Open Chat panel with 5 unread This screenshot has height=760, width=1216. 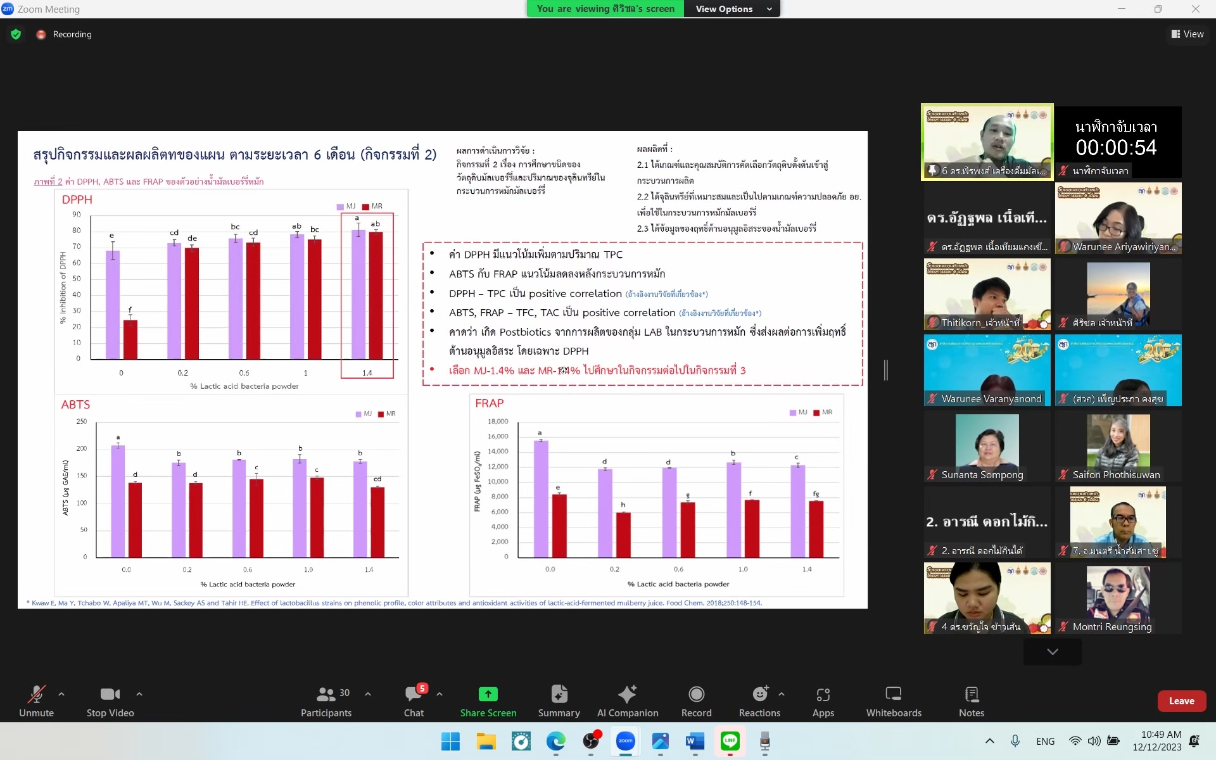coord(414,695)
